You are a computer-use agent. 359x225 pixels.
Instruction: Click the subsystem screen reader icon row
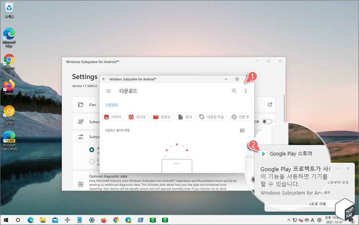click(81, 121)
